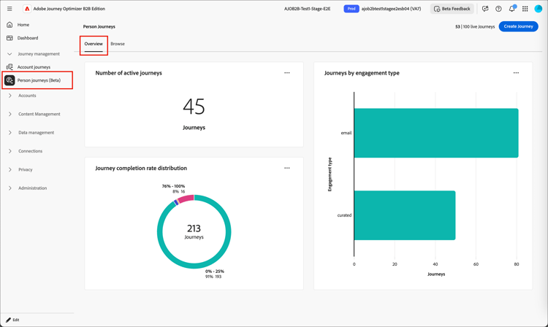Expand the Administration section
The image size is (548, 327).
tap(9, 188)
